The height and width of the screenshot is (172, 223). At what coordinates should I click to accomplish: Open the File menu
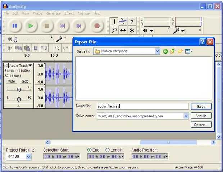[6, 13]
